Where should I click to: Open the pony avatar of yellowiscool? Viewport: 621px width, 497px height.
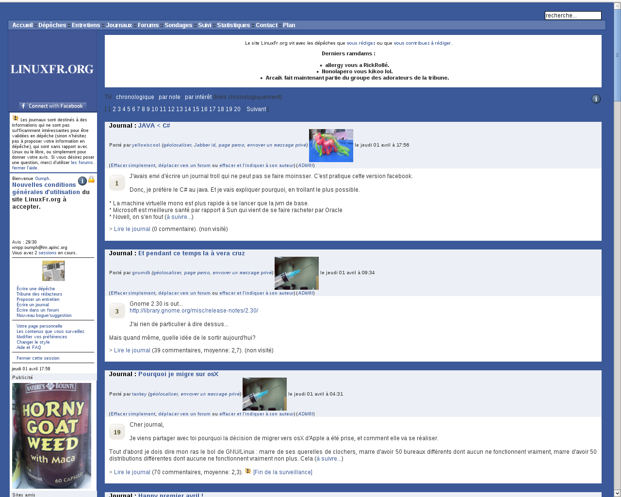coord(331,146)
